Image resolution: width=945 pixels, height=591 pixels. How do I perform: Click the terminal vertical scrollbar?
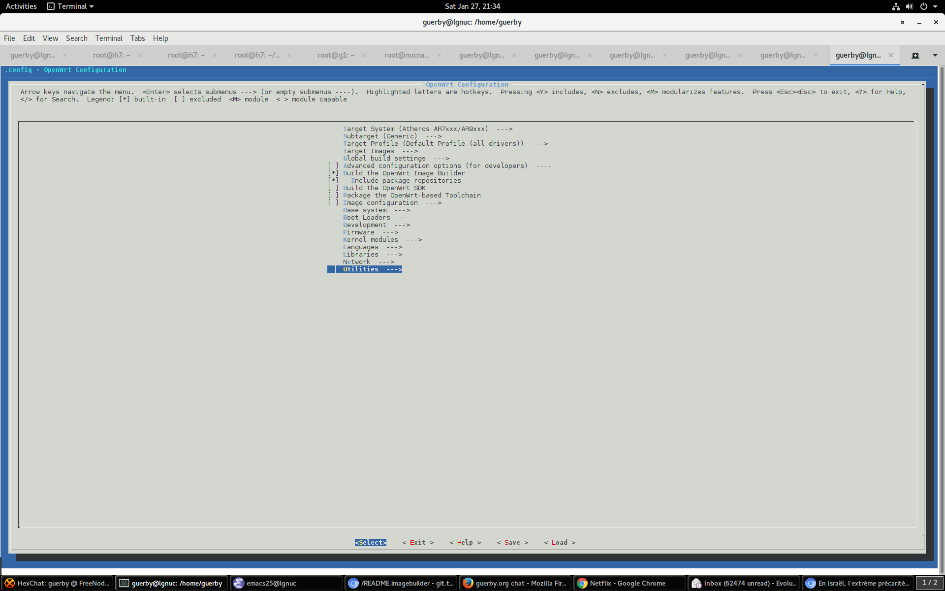942,320
